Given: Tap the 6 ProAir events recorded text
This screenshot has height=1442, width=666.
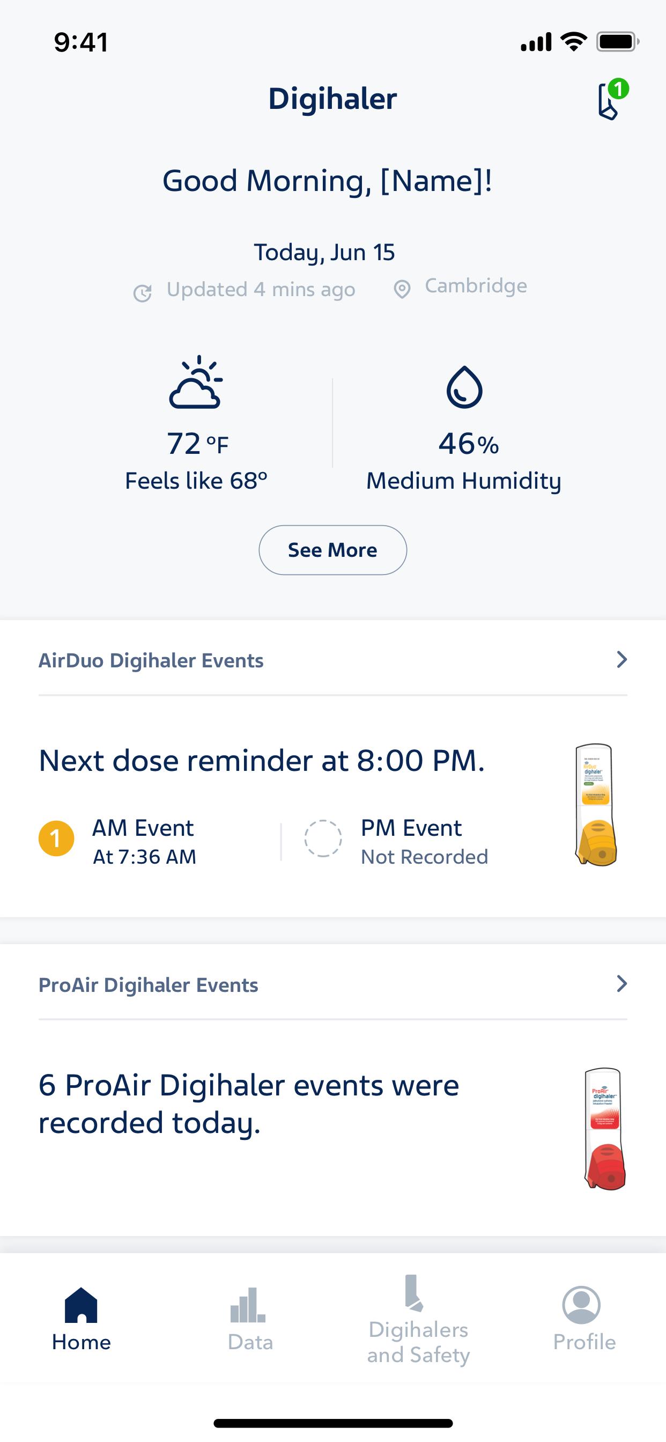Looking at the screenshot, I should 249,1104.
